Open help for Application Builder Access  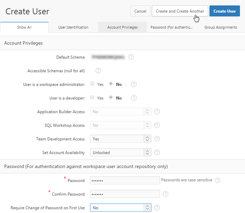tap(157, 111)
